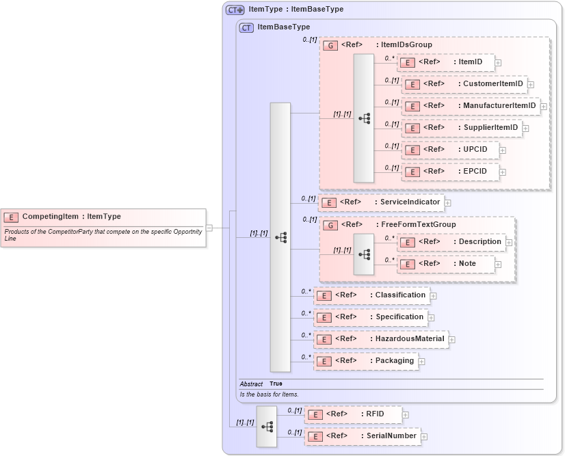The width and height of the screenshot is (565, 456).
Task: Click the G icon of FreeFormTextGroup
Action: point(330,224)
